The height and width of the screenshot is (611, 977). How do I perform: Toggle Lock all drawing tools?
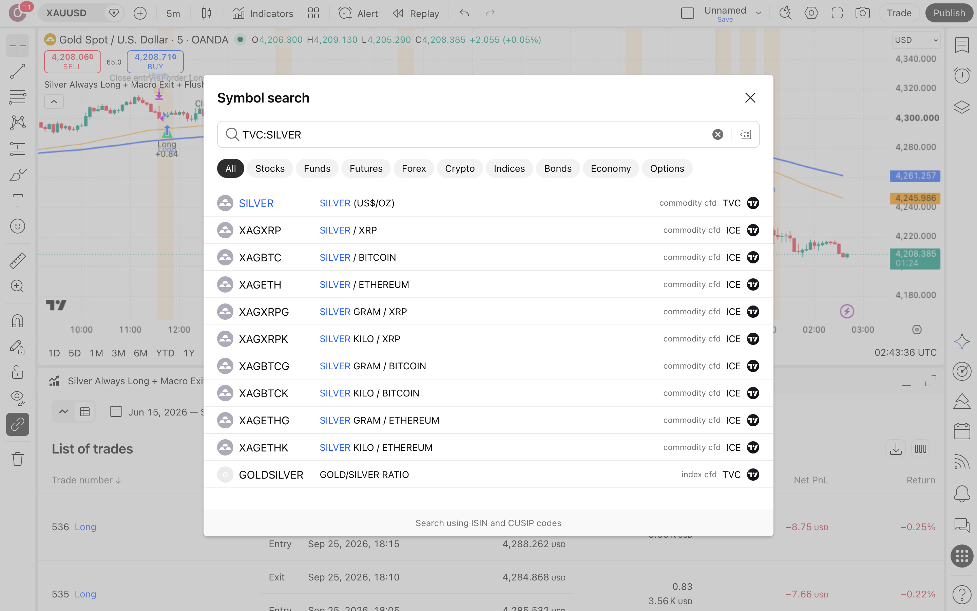(x=18, y=372)
